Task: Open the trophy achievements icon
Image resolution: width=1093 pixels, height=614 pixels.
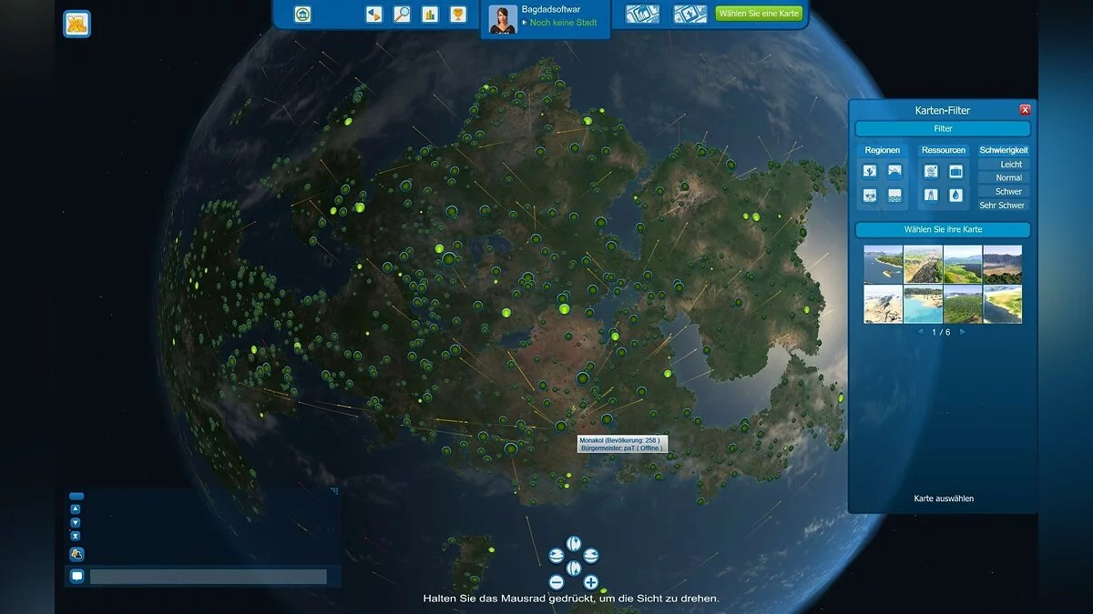Action: 458,14
